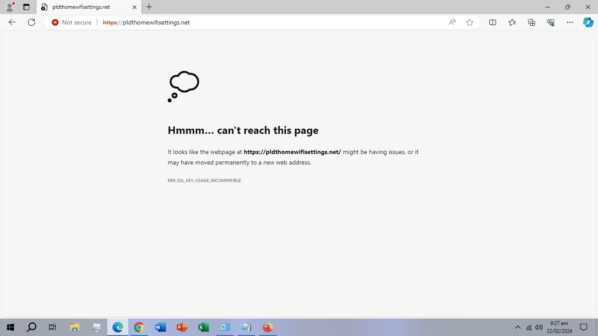The height and width of the screenshot is (336, 598).
Task: Close the pldthomewifisettings.net tab
Action: (x=134, y=7)
